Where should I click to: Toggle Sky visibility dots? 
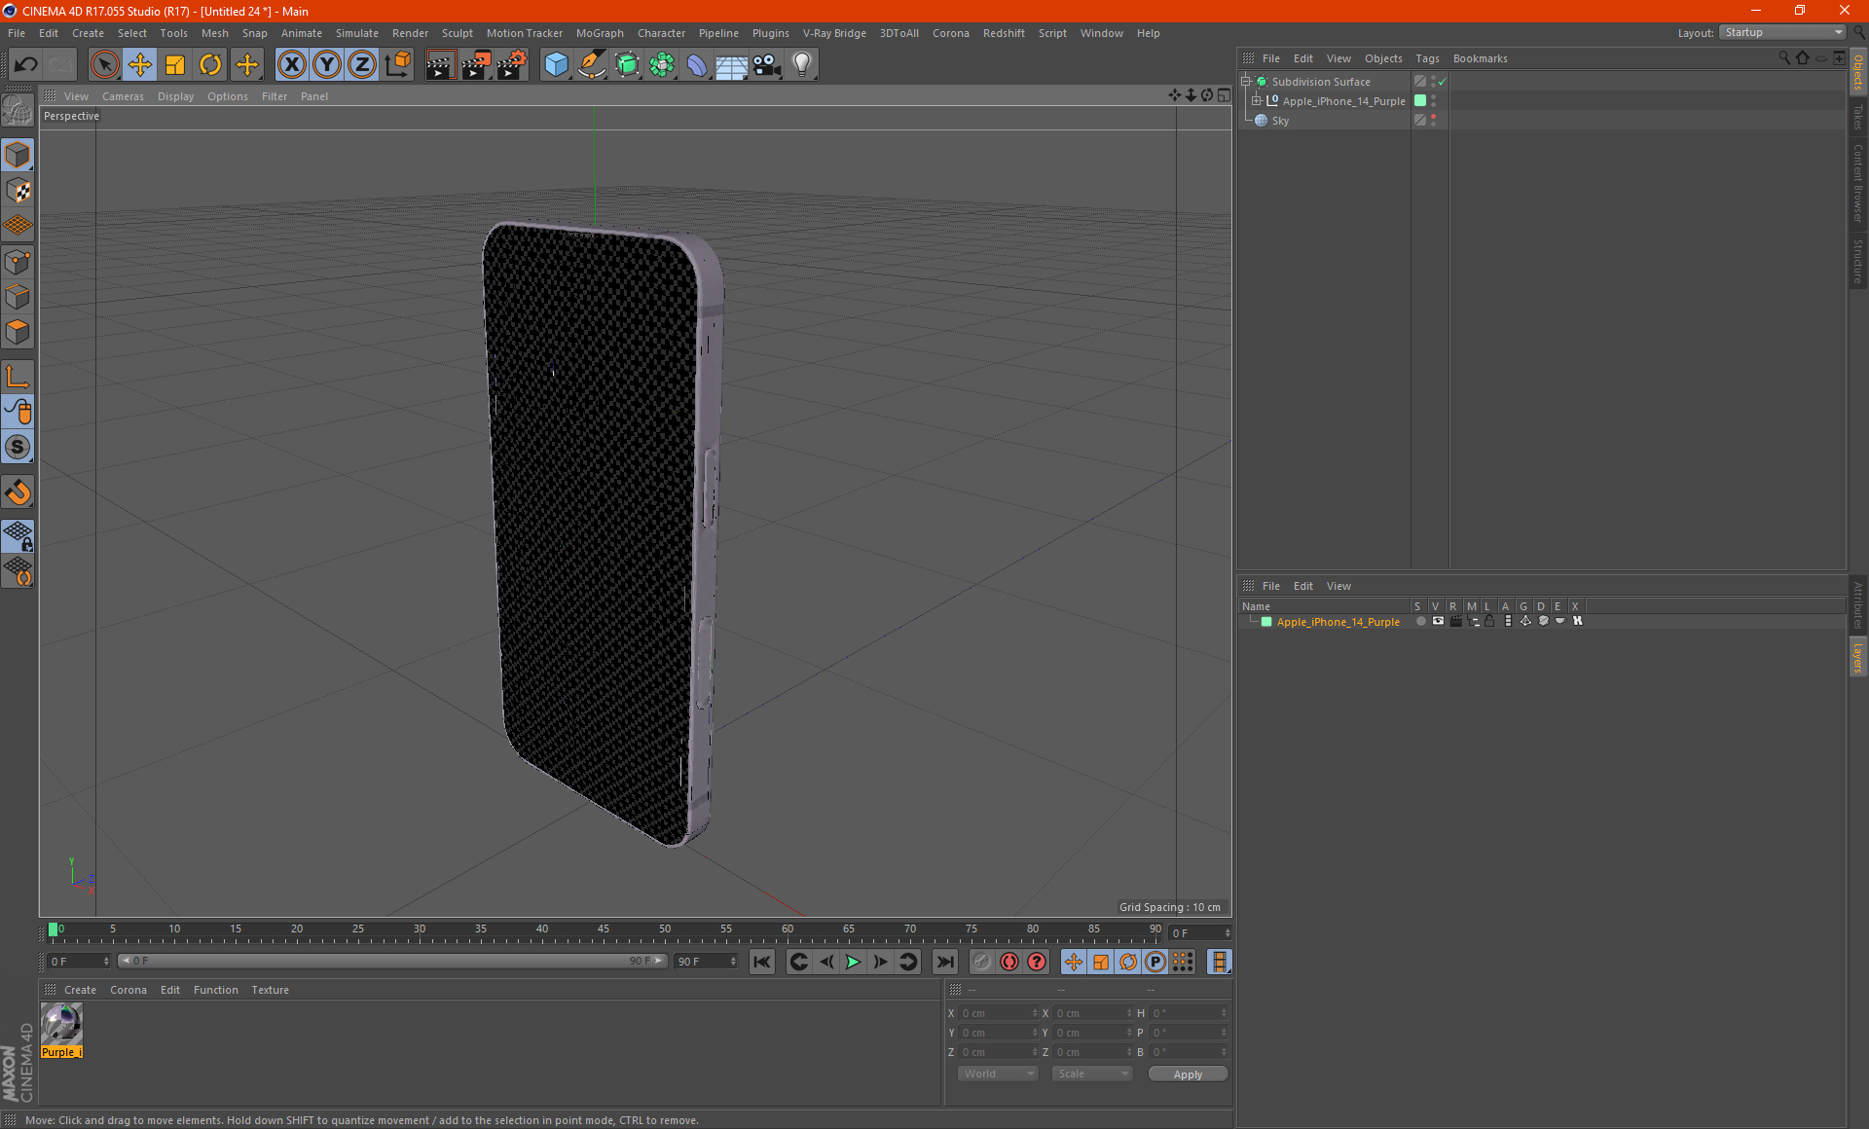click(x=1433, y=121)
